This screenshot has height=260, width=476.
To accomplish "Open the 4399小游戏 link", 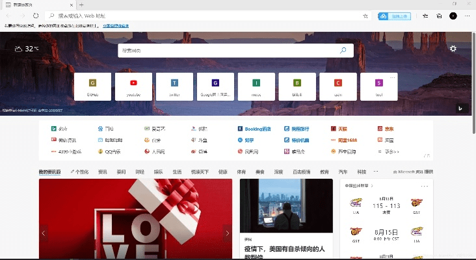I will tap(66, 151).
